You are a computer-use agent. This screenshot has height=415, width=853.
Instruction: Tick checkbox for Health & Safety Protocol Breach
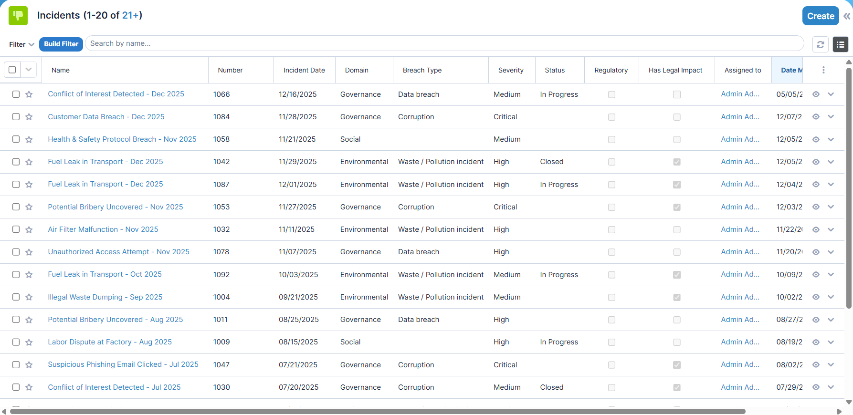click(x=16, y=139)
